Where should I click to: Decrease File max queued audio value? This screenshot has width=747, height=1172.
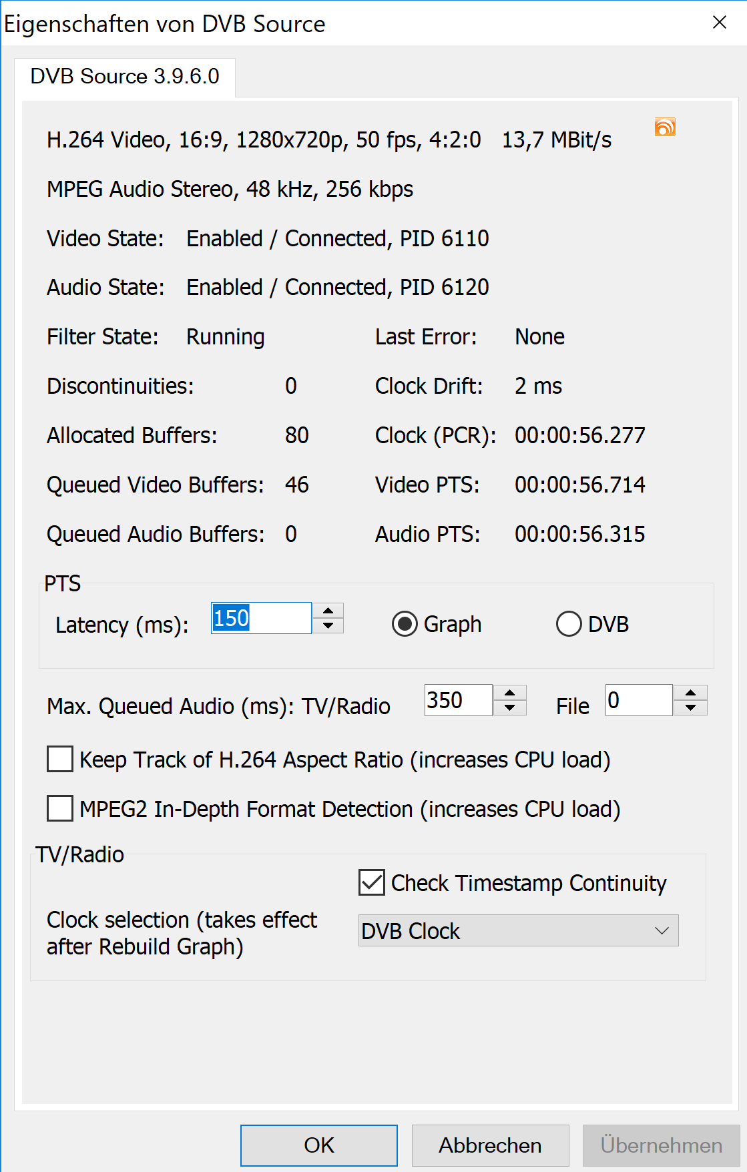pos(691,708)
